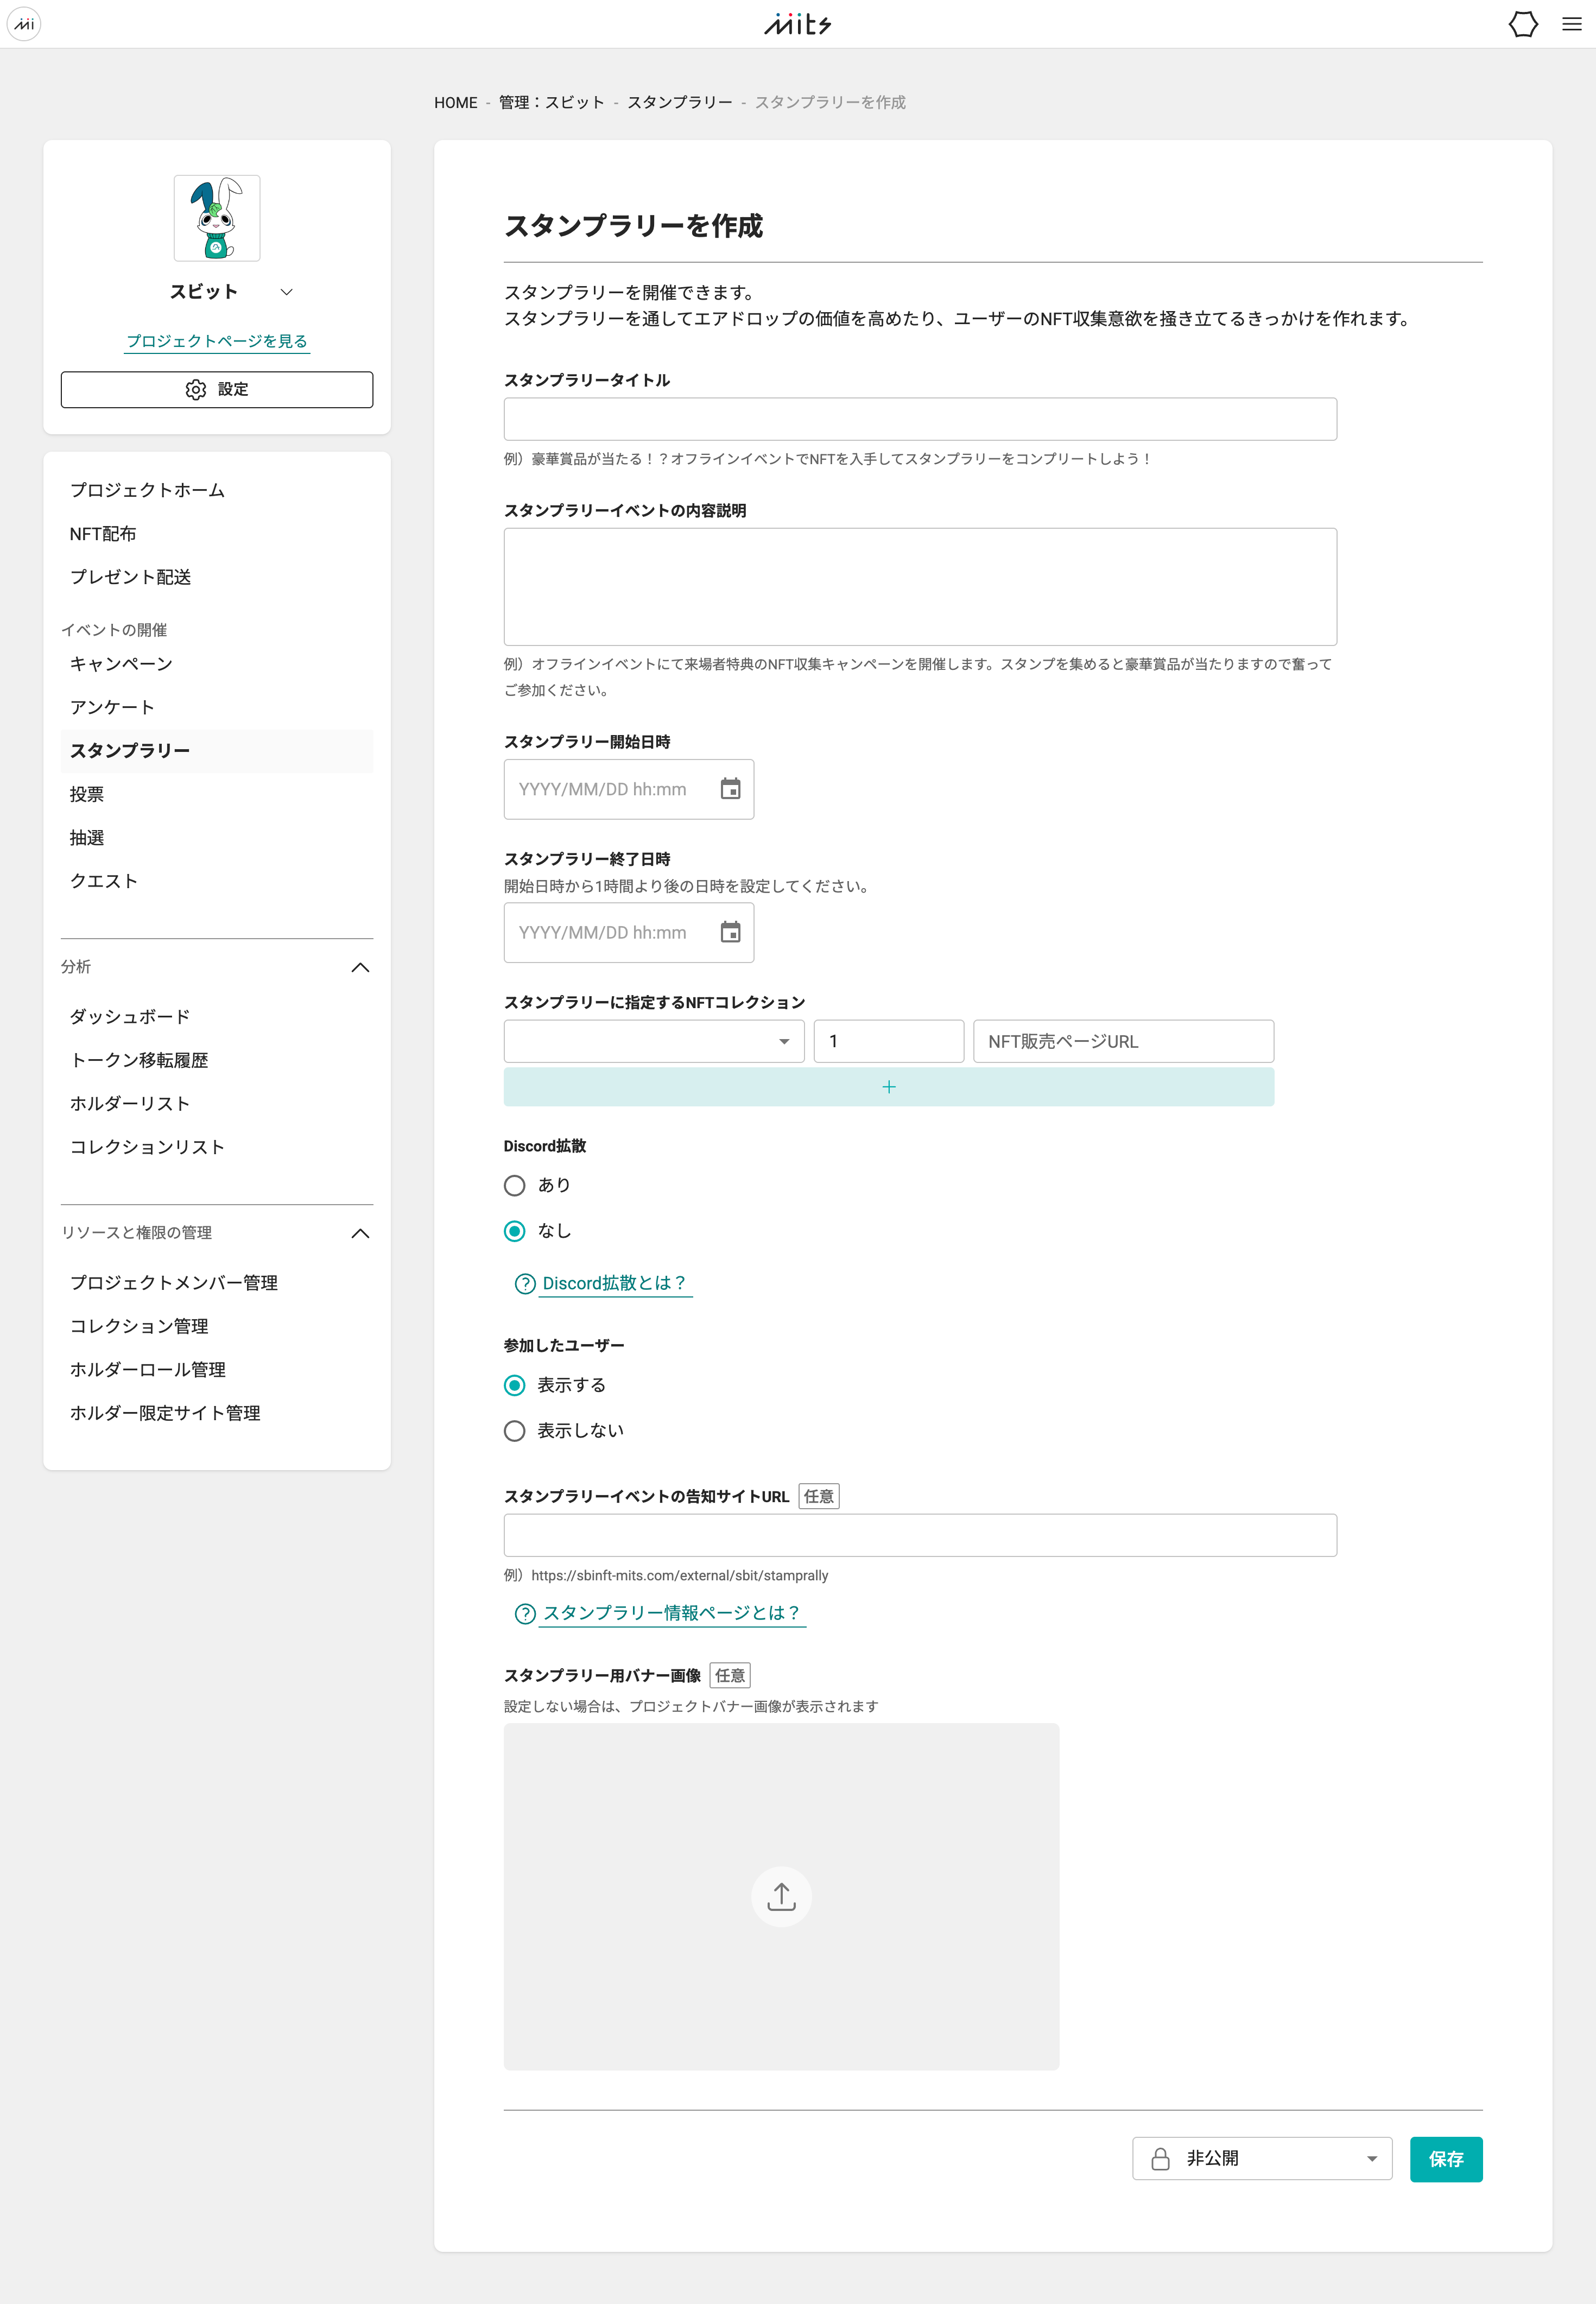Open the 非公開 visibility dropdown

pyautogui.click(x=1262, y=2159)
